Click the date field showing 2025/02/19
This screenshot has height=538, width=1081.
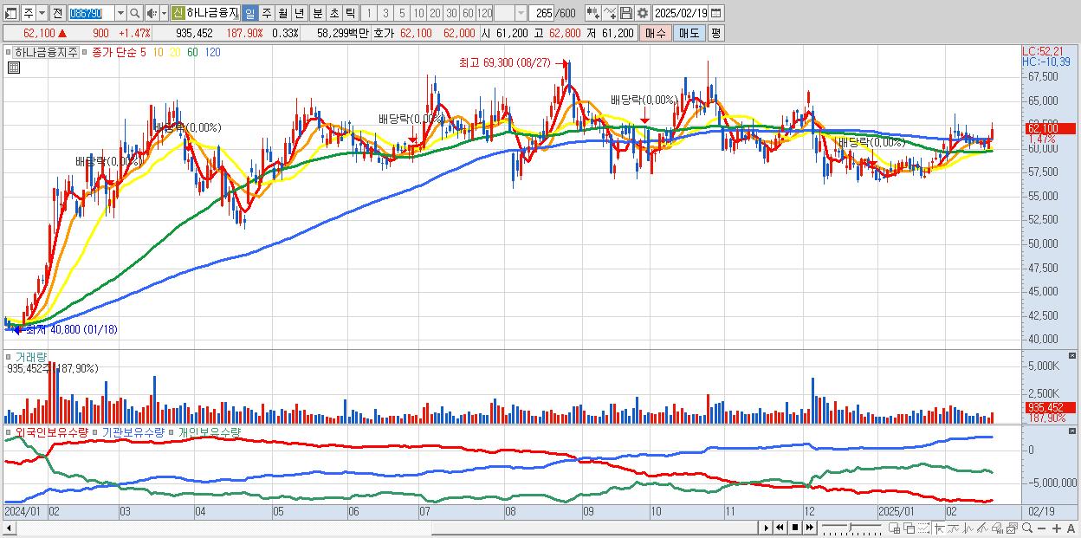tap(681, 13)
